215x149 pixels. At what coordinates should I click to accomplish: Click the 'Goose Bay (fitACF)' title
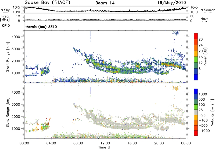pyautogui.click(x=47, y=3)
